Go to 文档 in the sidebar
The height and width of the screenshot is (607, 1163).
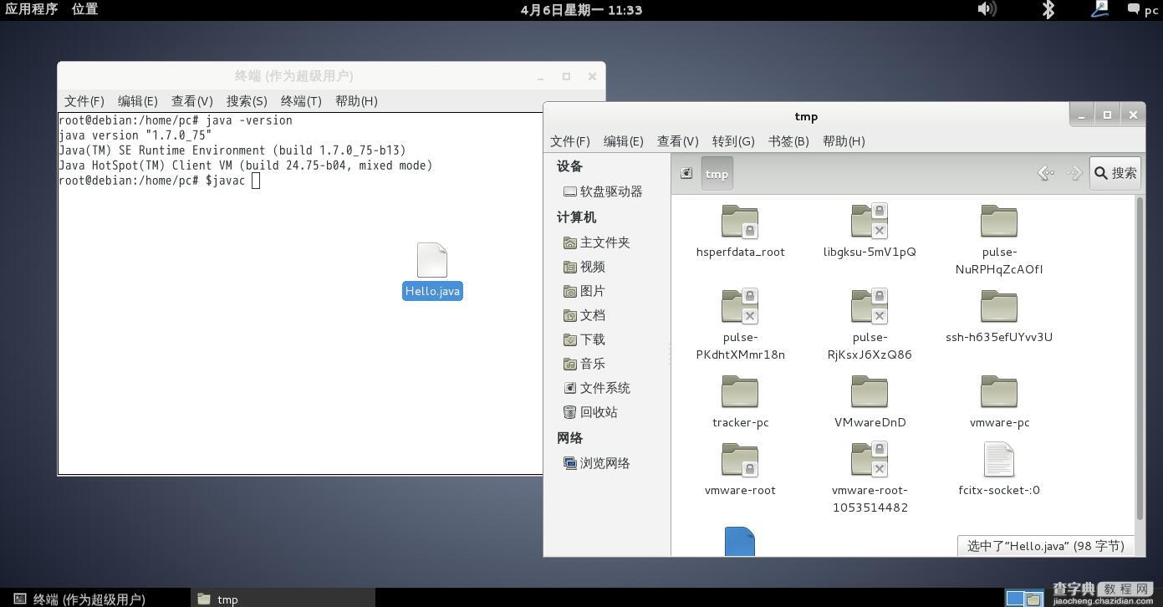pos(584,315)
